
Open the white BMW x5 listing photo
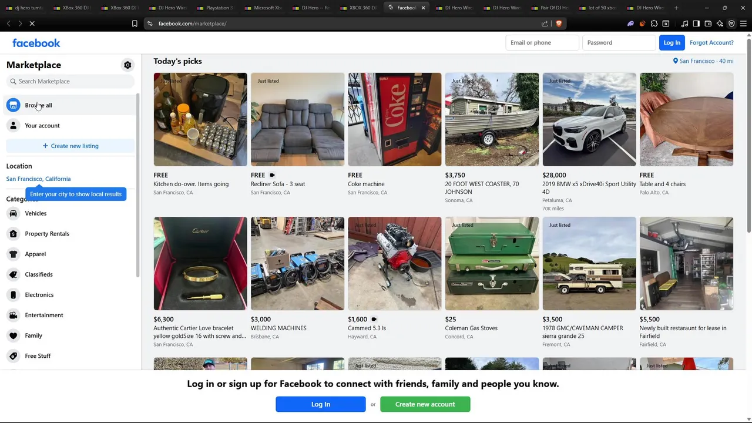tap(589, 119)
